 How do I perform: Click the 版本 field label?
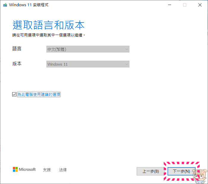pos(17,64)
